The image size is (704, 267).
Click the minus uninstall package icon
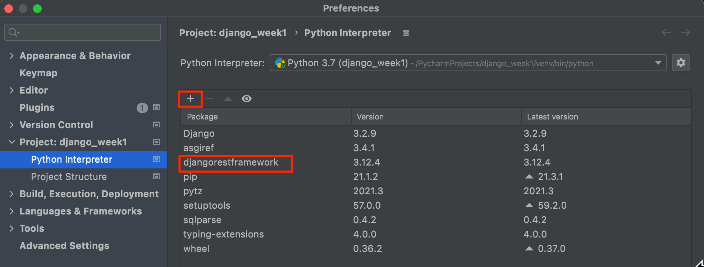(x=209, y=99)
